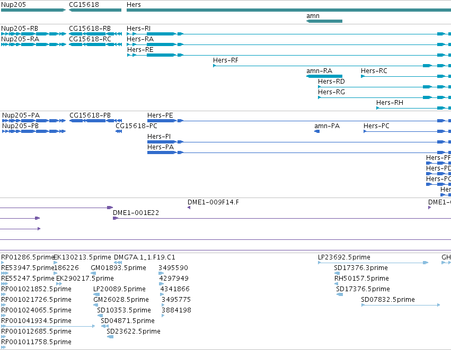Open EST EK130213.5prime
The width and height of the screenshot is (451, 350).
(x=83, y=257)
